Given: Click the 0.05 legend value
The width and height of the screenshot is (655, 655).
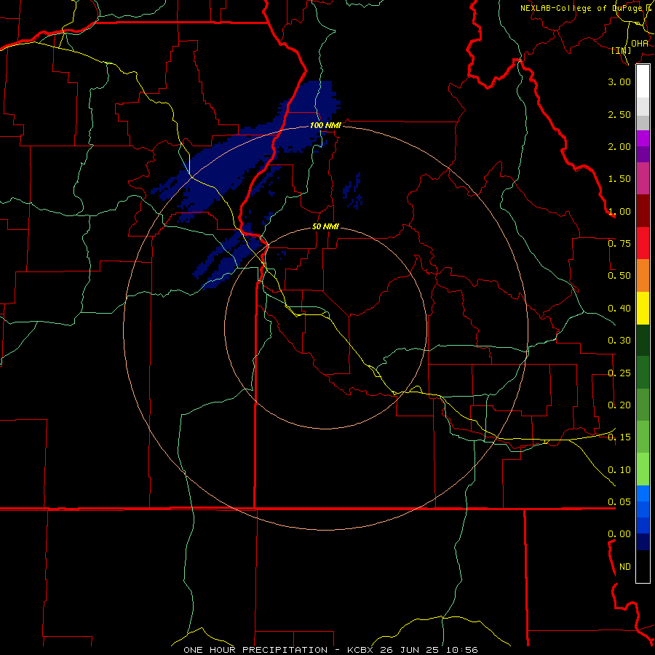Looking at the screenshot, I should 619,502.
